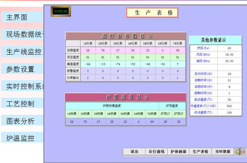Click the digital clock display showing 10:55:40
The height and width of the screenshot is (163, 247).
point(61,12)
